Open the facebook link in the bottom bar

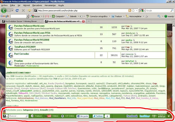132,116
